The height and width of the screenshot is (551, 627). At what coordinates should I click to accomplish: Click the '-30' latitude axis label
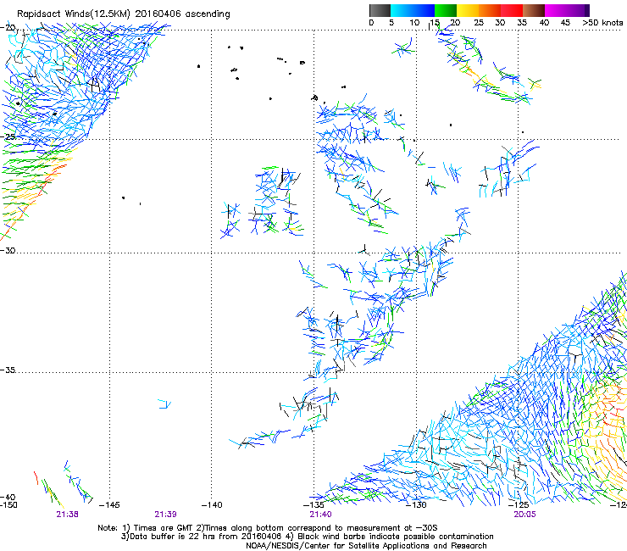[x=8, y=250]
